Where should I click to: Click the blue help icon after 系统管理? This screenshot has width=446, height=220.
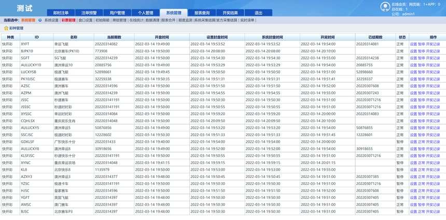[x=40, y=20]
